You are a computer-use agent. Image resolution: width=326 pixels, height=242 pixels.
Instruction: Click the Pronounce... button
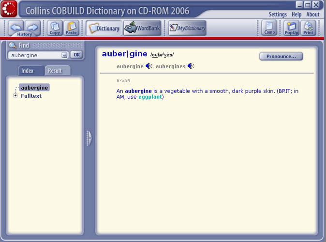(x=281, y=57)
